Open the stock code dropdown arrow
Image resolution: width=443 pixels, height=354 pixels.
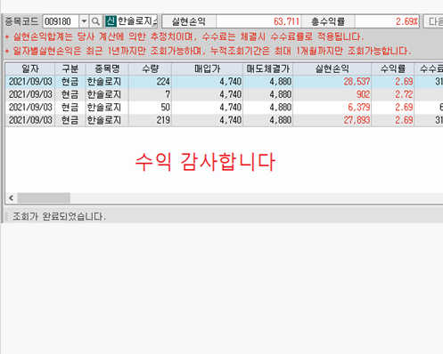tap(84, 21)
